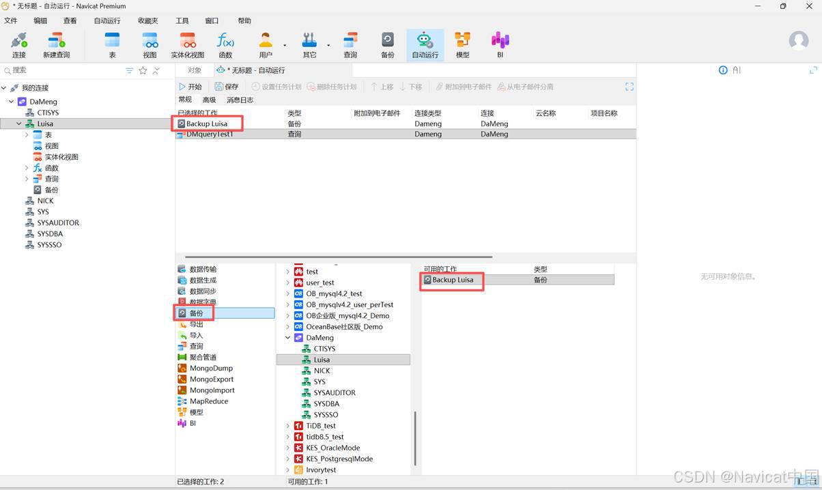Click the 上移 move up button
Viewport: 822px width, 490px height.
(382, 87)
